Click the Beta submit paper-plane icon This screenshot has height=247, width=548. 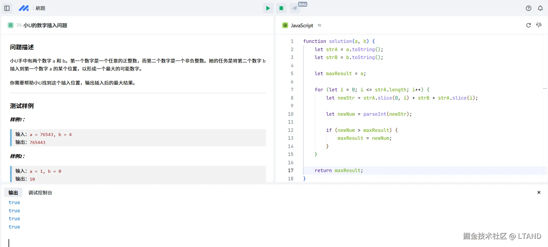pyautogui.click(x=295, y=8)
